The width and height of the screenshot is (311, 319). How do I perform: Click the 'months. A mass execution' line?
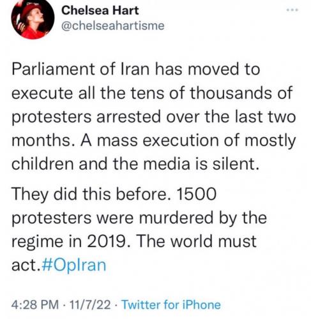tap(154, 141)
